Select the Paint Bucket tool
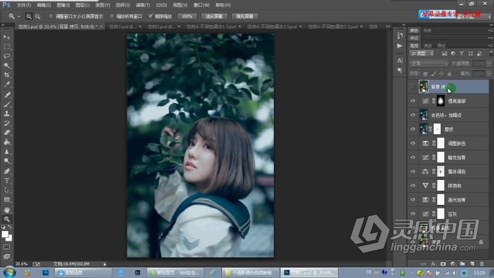494x278 pixels. click(x=7, y=142)
